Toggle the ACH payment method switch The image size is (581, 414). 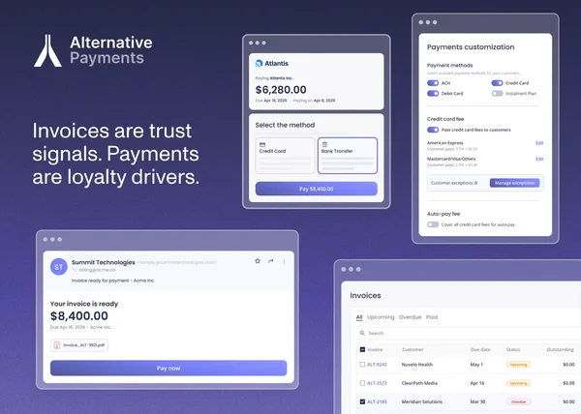[433, 83]
